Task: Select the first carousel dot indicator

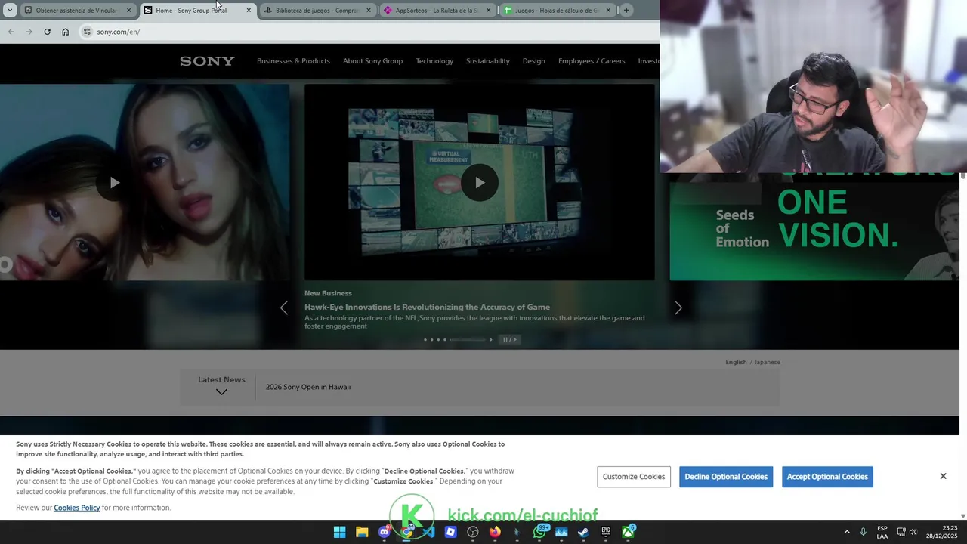Action: pyautogui.click(x=425, y=339)
